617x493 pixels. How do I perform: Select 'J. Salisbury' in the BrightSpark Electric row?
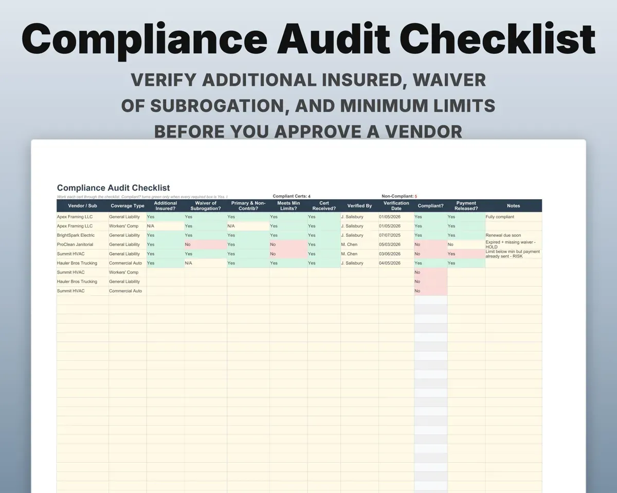359,235
